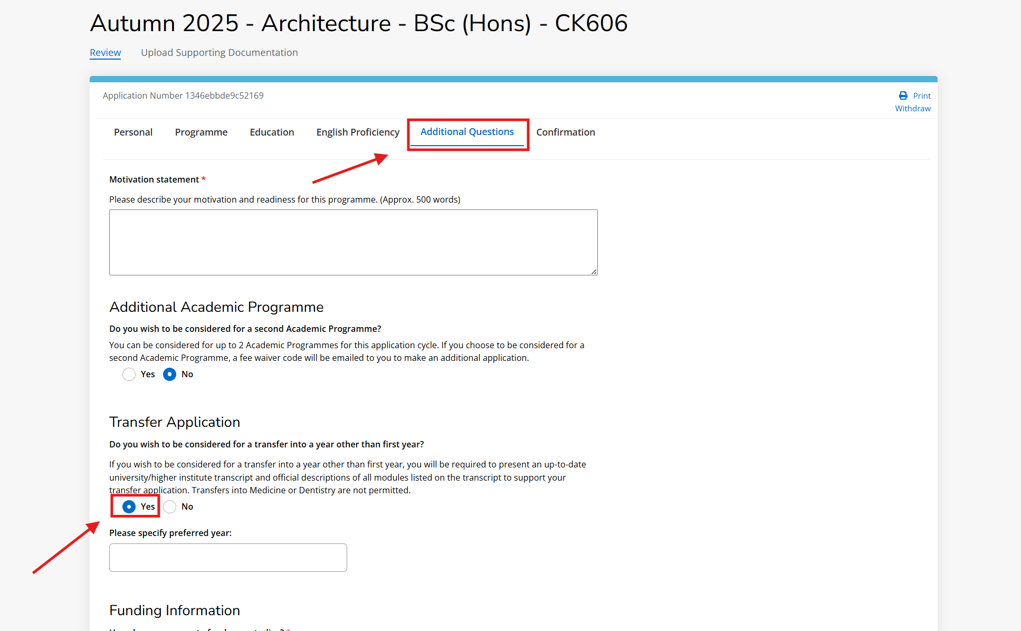Select Yes for second Academic Programme
The height and width of the screenshot is (631, 1021).
129,374
